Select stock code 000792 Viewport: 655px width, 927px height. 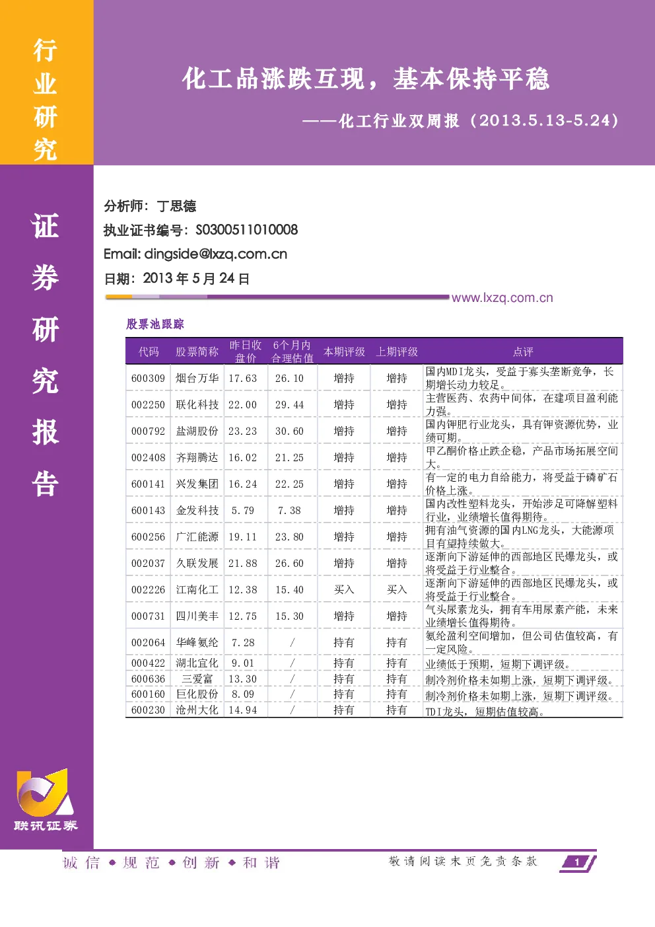(148, 431)
